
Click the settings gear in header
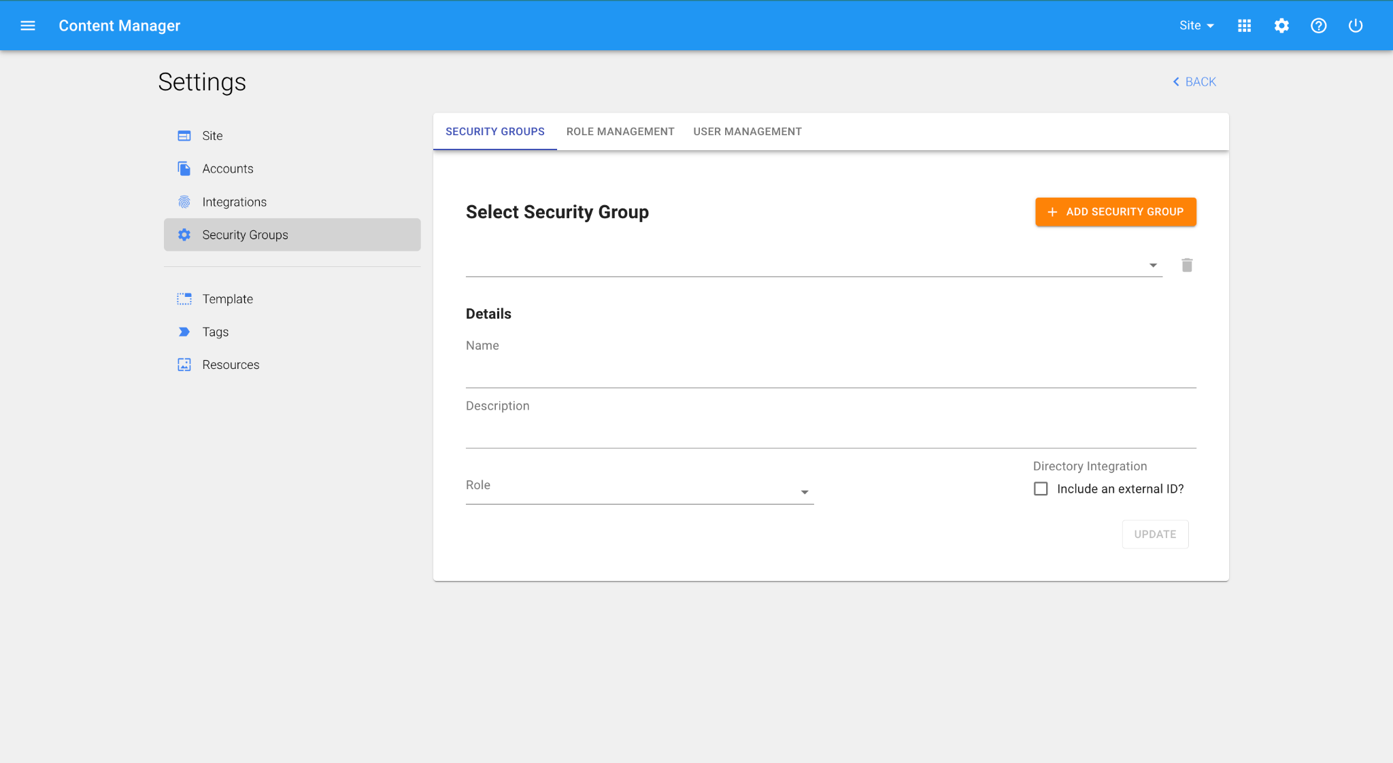pyautogui.click(x=1281, y=26)
